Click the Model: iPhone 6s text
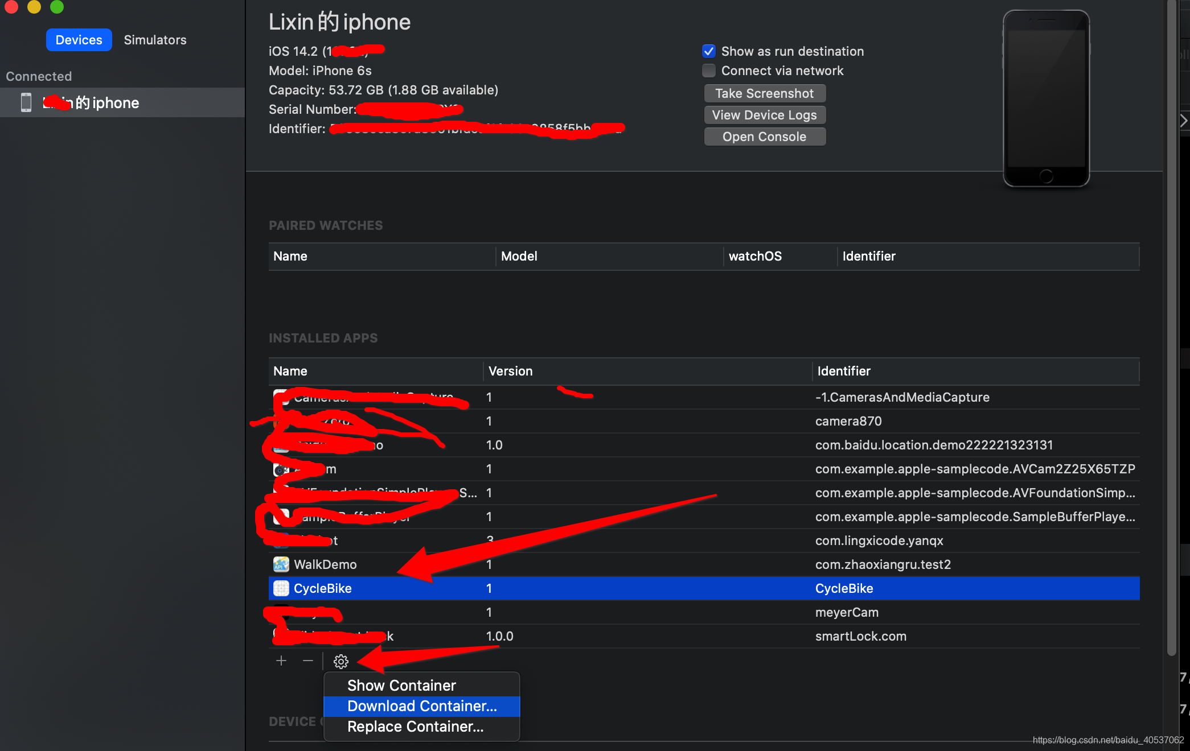This screenshot has width=1190, height=751. [320, 71]
